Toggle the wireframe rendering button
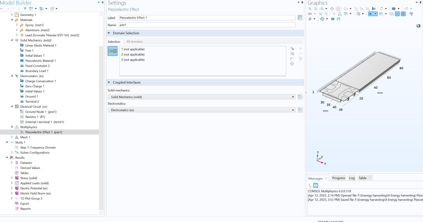The width and height of the screenshot is (423, 222). [x=392, y=14]
